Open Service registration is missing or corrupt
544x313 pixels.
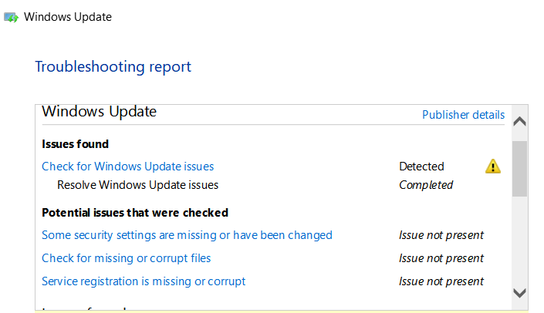click(144, 281)
